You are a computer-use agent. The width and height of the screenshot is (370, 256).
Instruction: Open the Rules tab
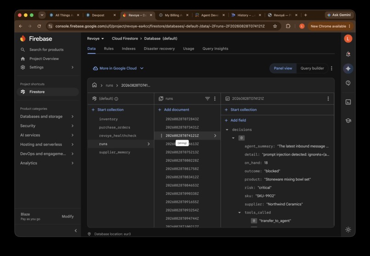click(109, 49)
